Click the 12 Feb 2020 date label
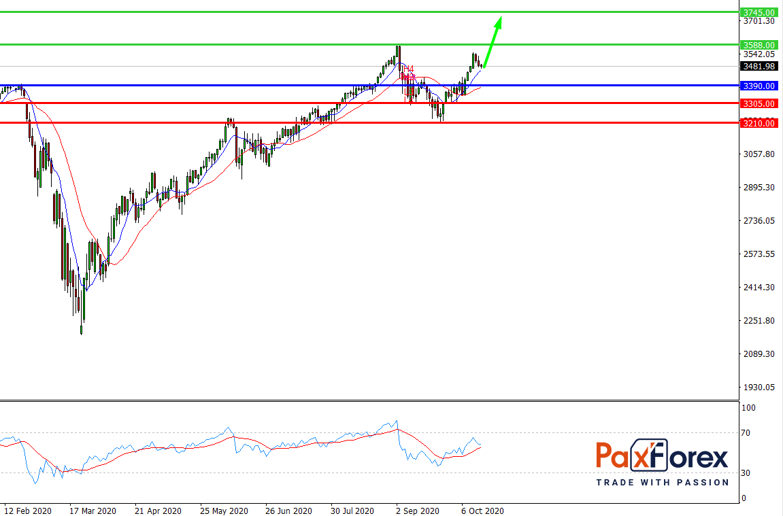 [27, 511]
